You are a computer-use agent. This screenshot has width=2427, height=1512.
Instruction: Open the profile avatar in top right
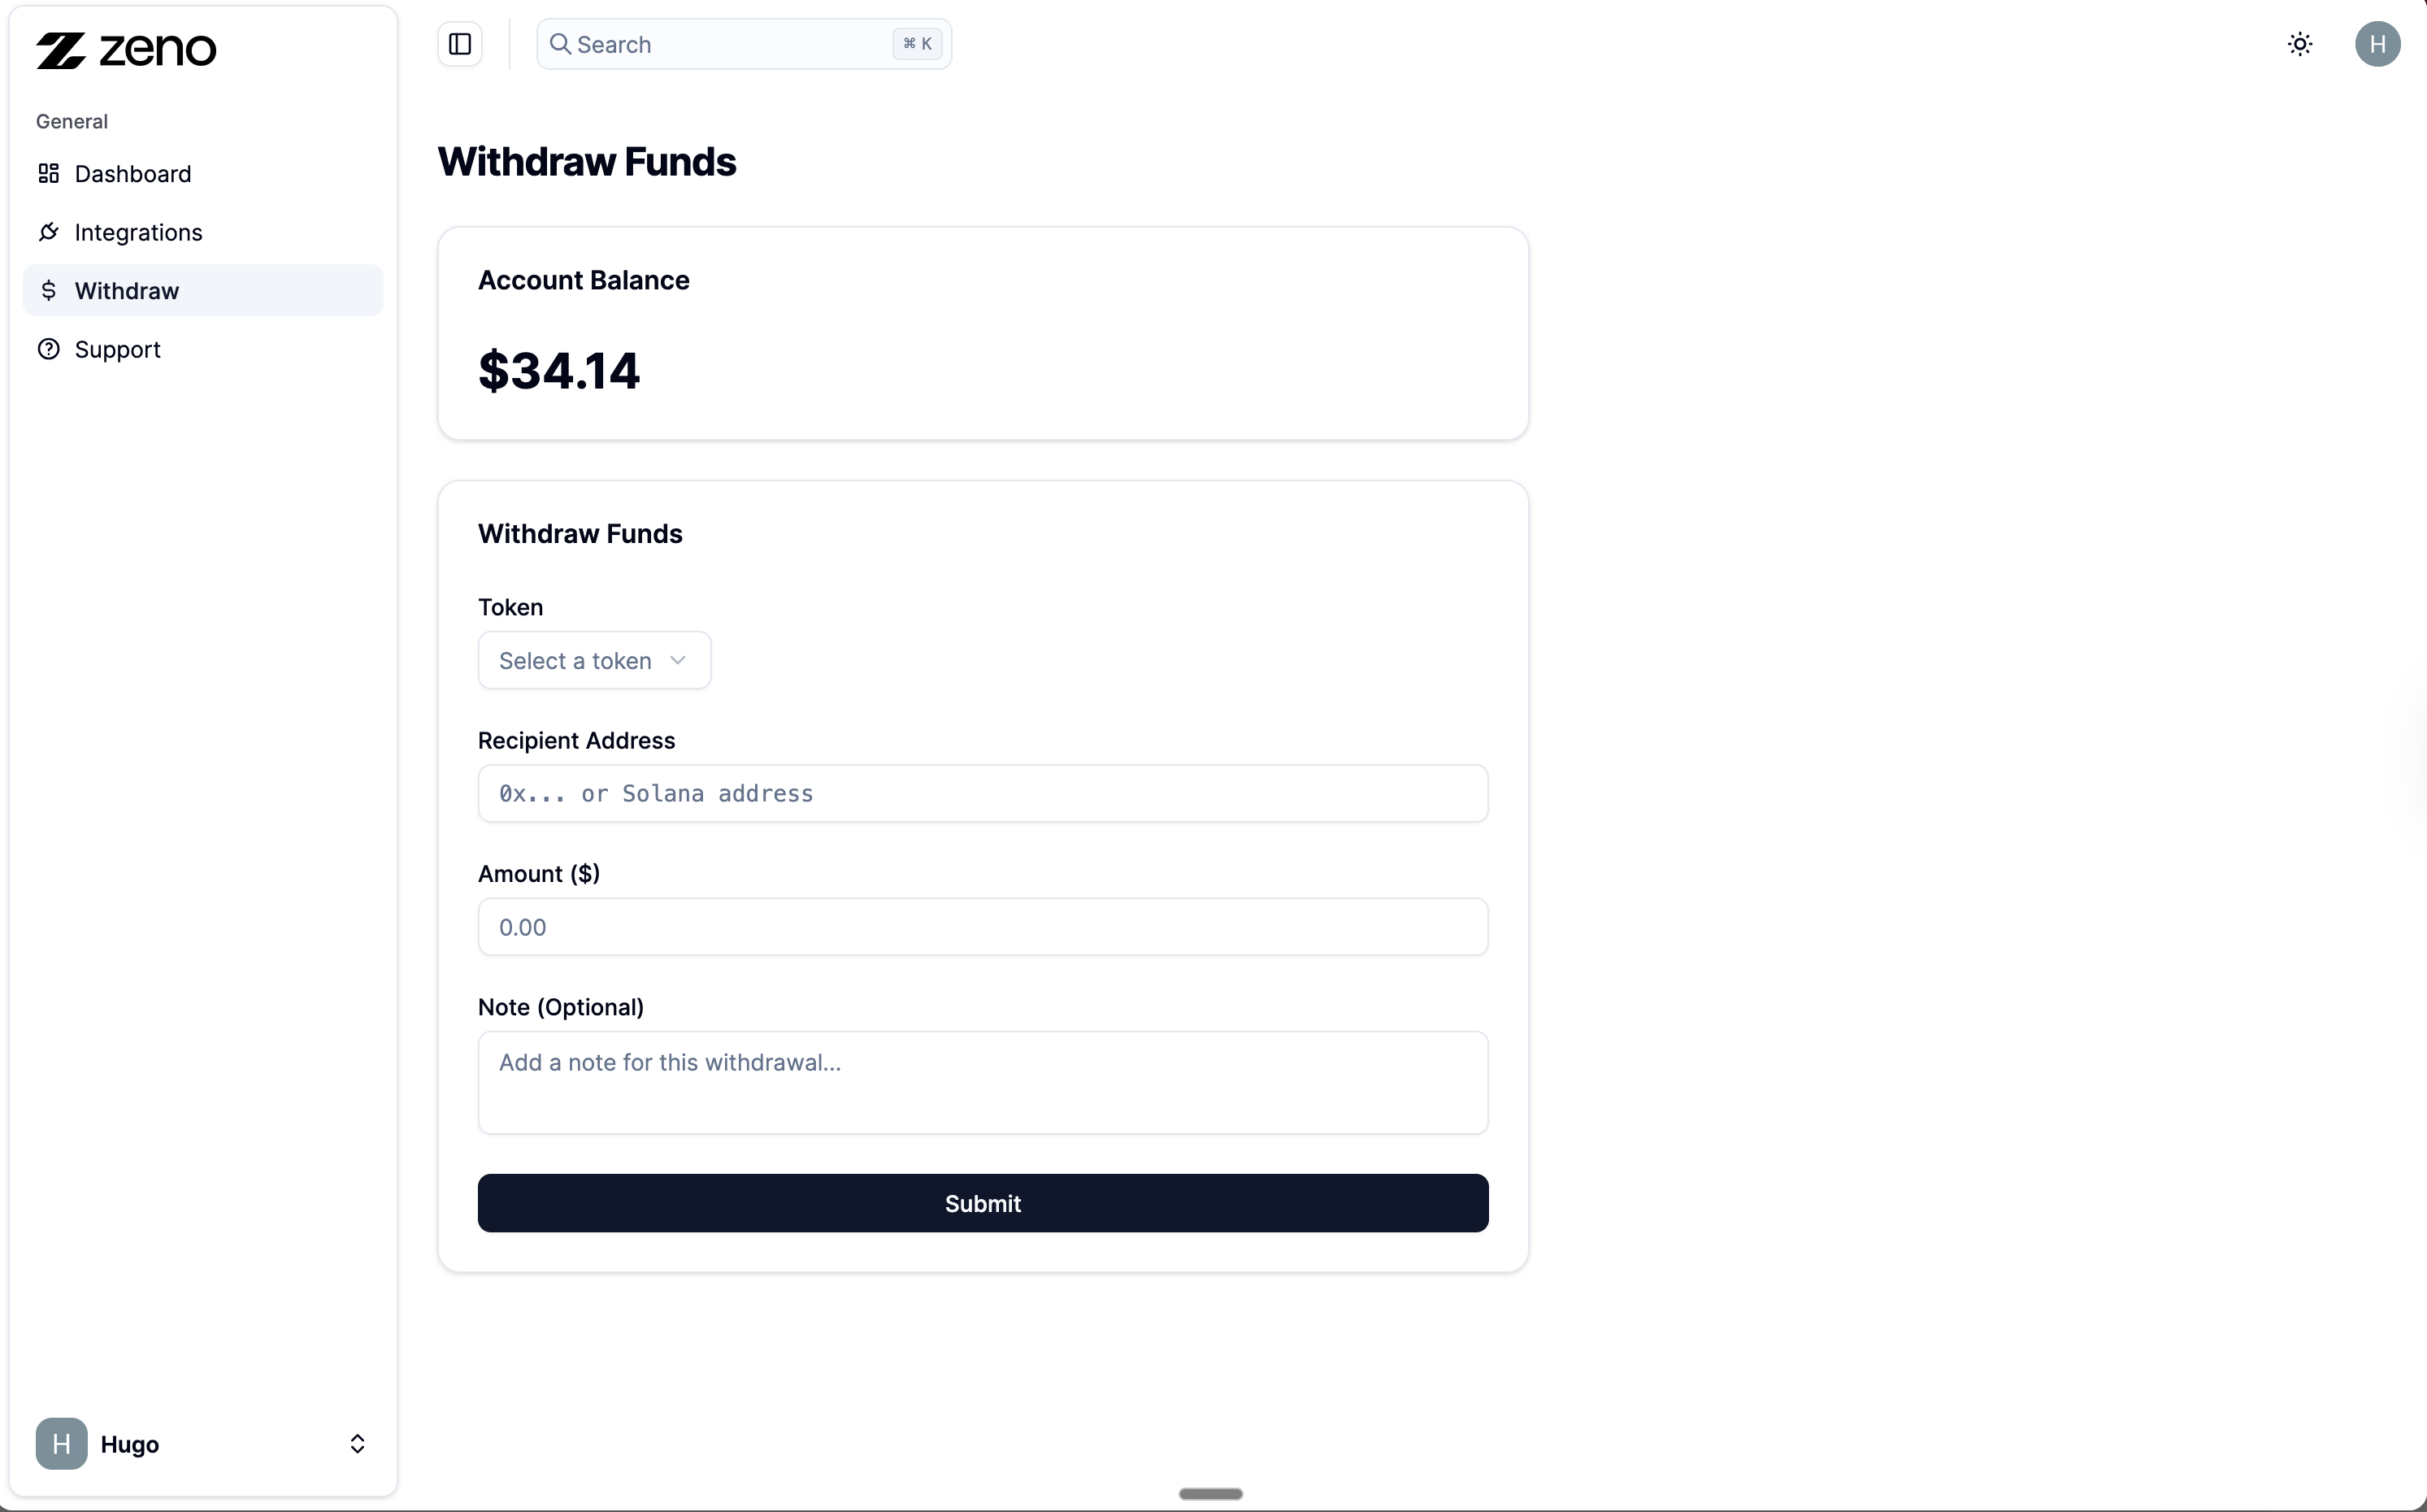tap(2379, 44)
